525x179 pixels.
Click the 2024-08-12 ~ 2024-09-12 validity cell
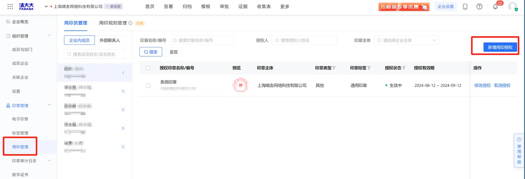438,85
